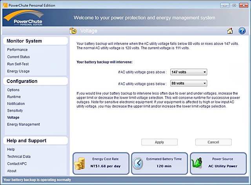Click the Voltage page header icon
This screenshot has width=251, height=185.
[73, 31]
